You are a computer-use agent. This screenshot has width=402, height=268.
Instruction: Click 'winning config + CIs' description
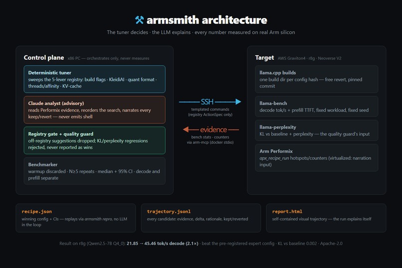(74, 222)
